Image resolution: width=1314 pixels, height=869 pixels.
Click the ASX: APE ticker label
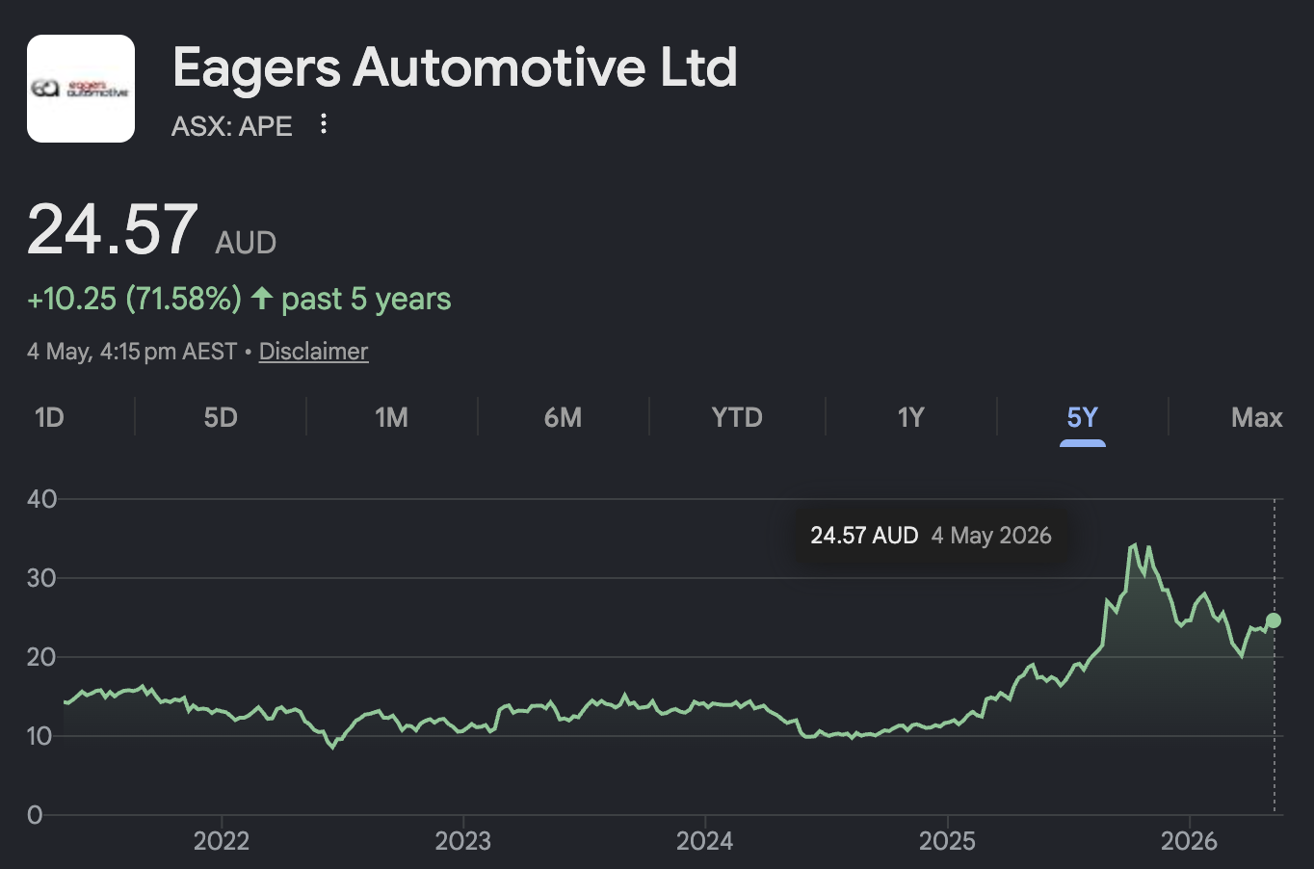pos(232,126)
